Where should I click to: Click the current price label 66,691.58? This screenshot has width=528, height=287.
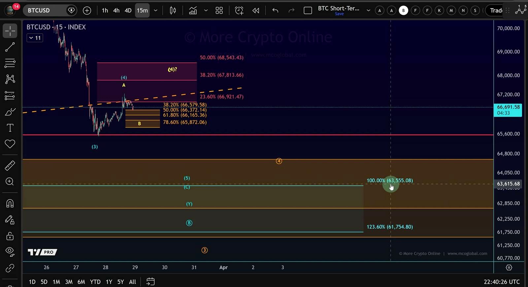point(508,110)
